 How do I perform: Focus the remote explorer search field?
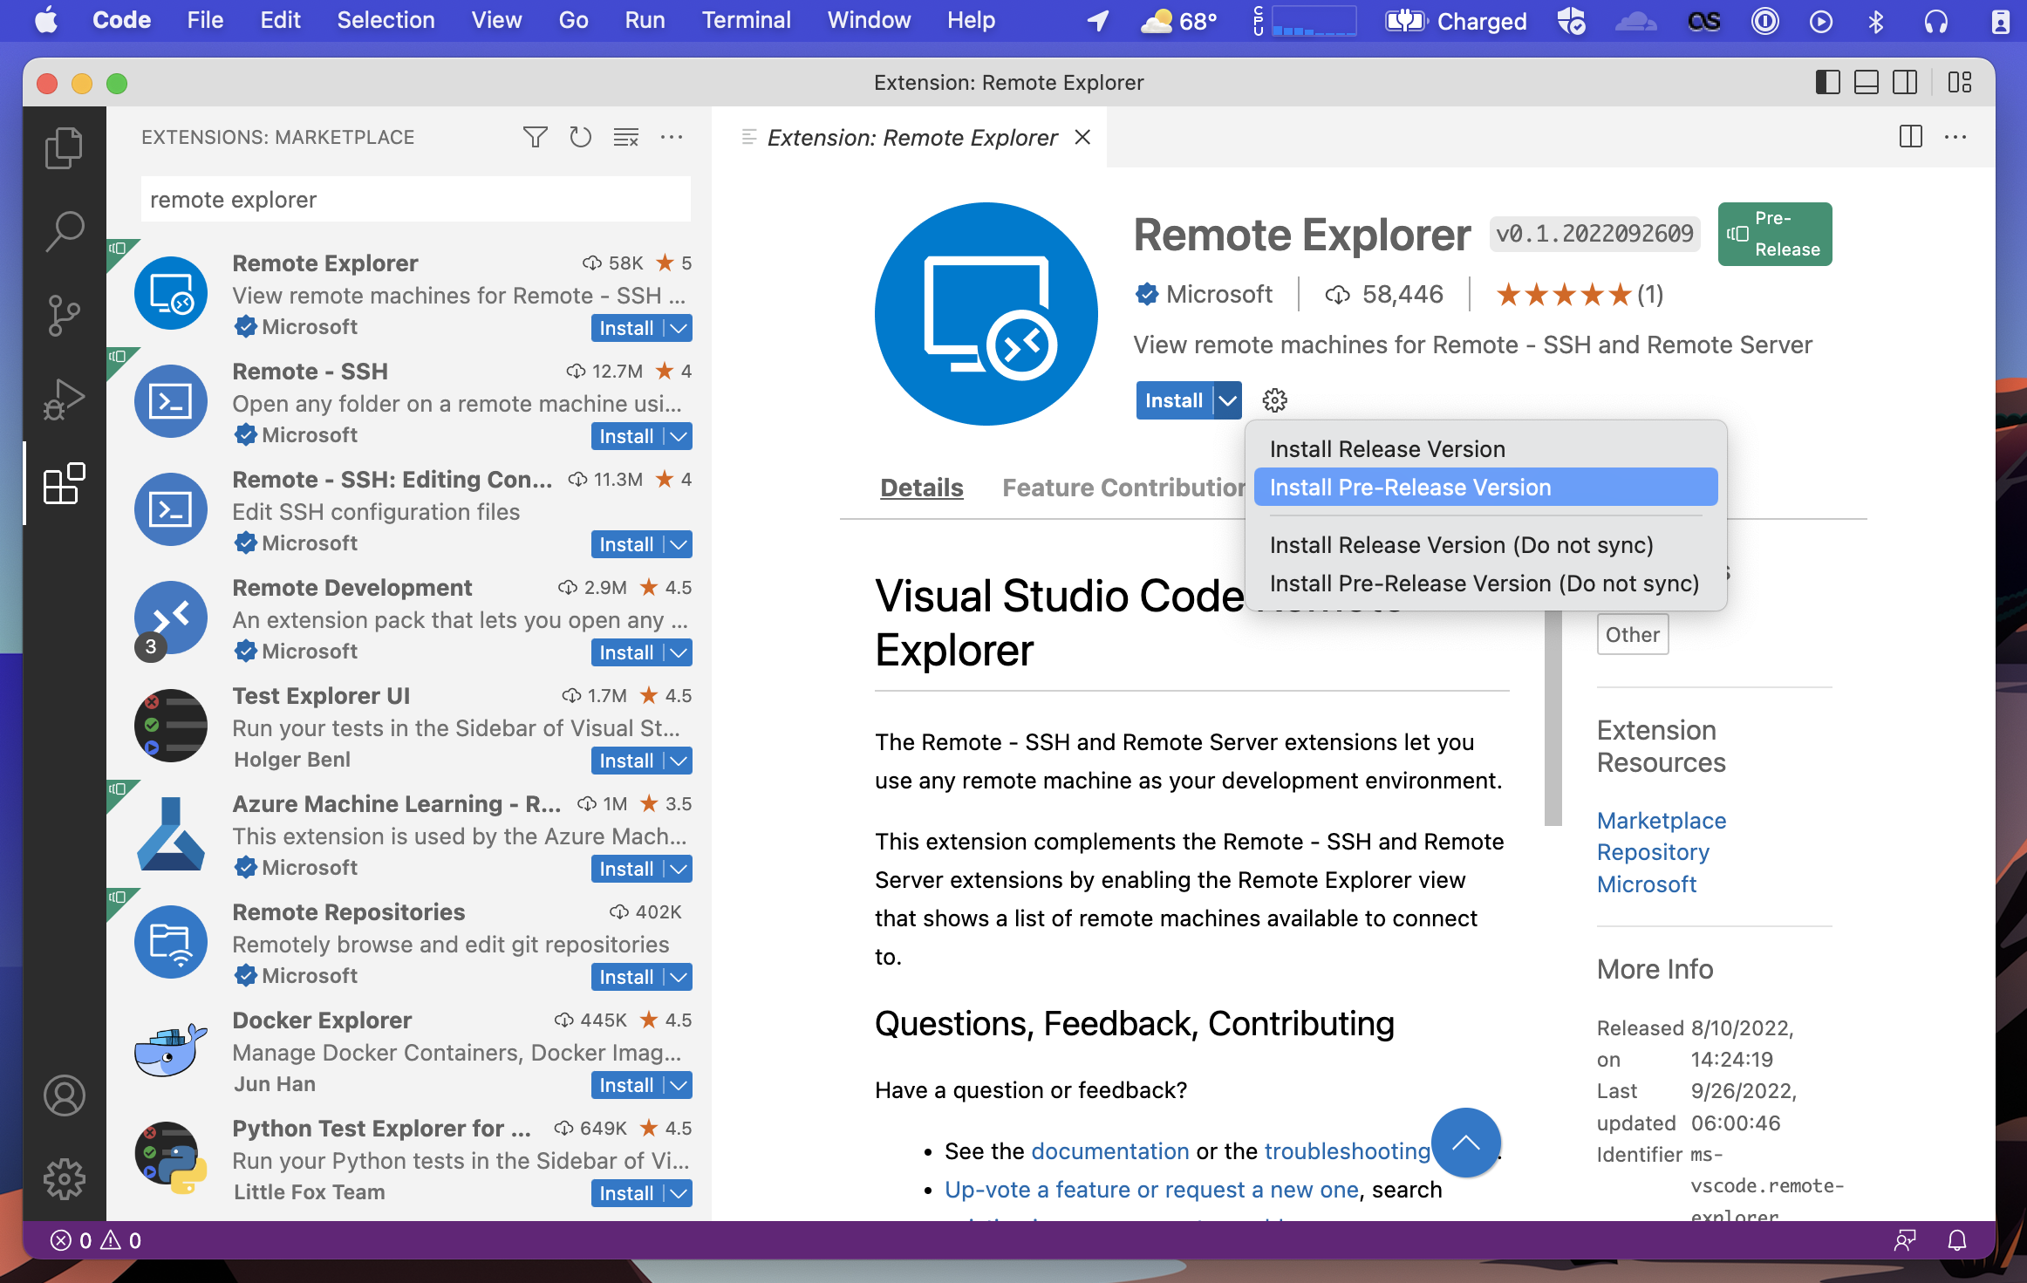click(x=416, y=199)
